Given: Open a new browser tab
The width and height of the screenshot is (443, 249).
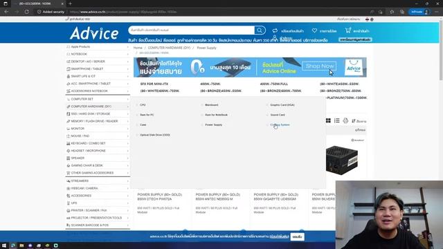Looking at the screenshot, I should pyautogui.click(x=70, y=3).
